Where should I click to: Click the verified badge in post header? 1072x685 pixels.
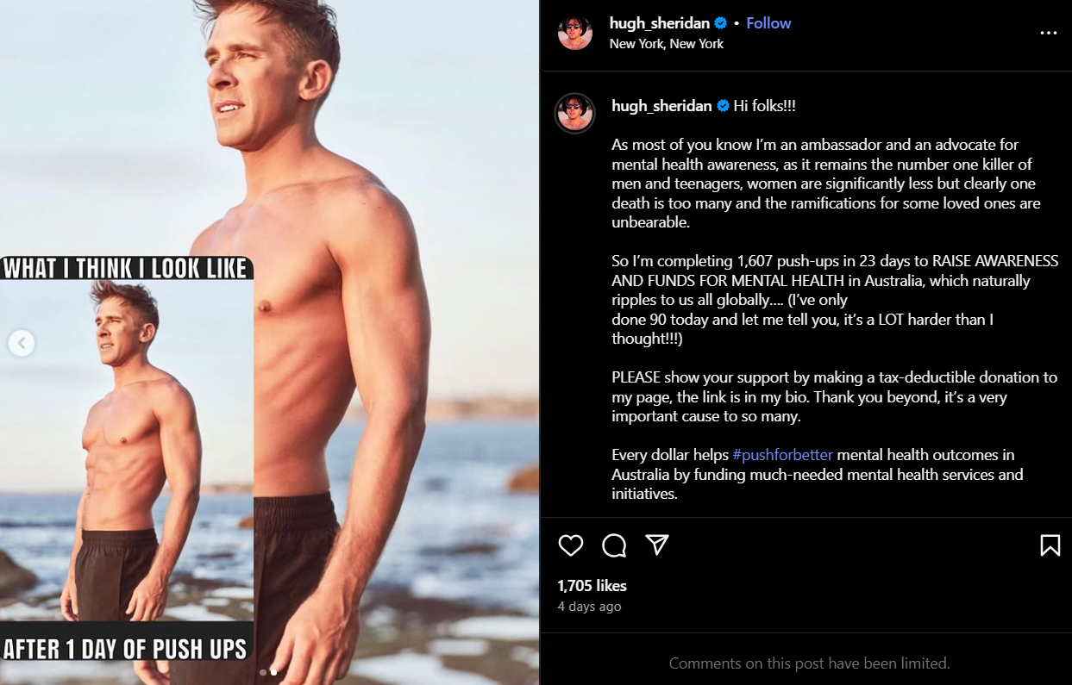point(721,23)
